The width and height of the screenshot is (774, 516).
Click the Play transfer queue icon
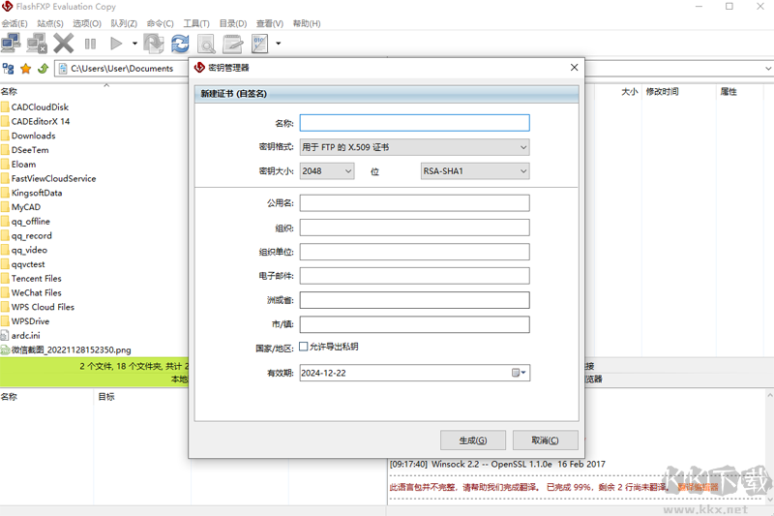coord(116,44)
